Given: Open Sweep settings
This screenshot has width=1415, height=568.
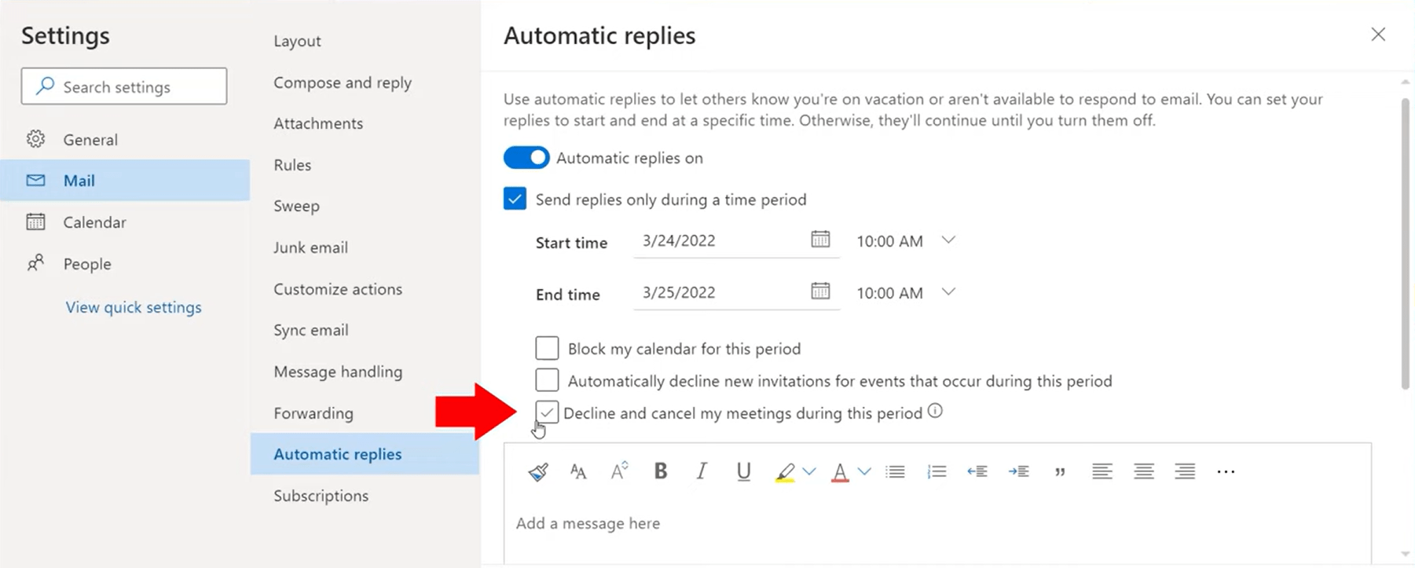Looking at the screenshot, I should click(x=296, y=206).
